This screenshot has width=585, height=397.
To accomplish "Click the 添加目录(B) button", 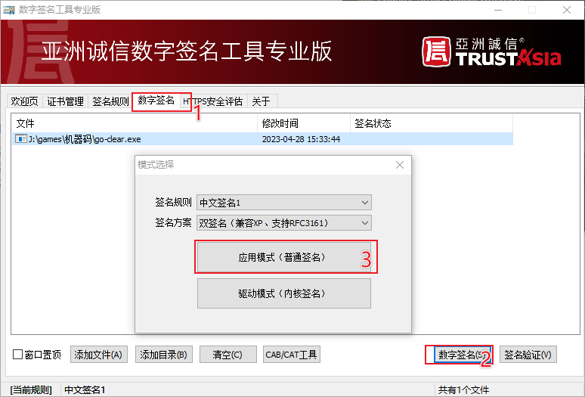I will 164,355.
